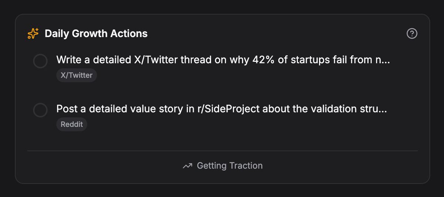Select the X/Twitter platform tag
This screenshot has width=444, height=197.
(77, 75)
